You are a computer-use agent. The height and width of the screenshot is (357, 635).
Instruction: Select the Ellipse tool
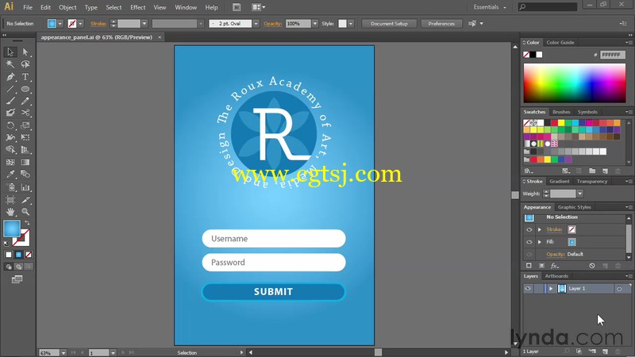point(25,89)
